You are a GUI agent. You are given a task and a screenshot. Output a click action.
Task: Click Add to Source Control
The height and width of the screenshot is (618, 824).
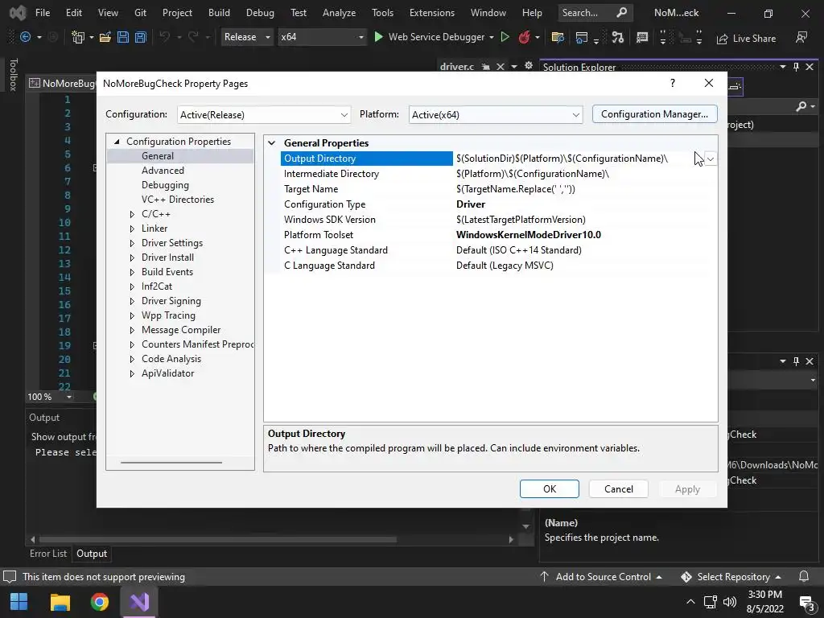(601, 576)
